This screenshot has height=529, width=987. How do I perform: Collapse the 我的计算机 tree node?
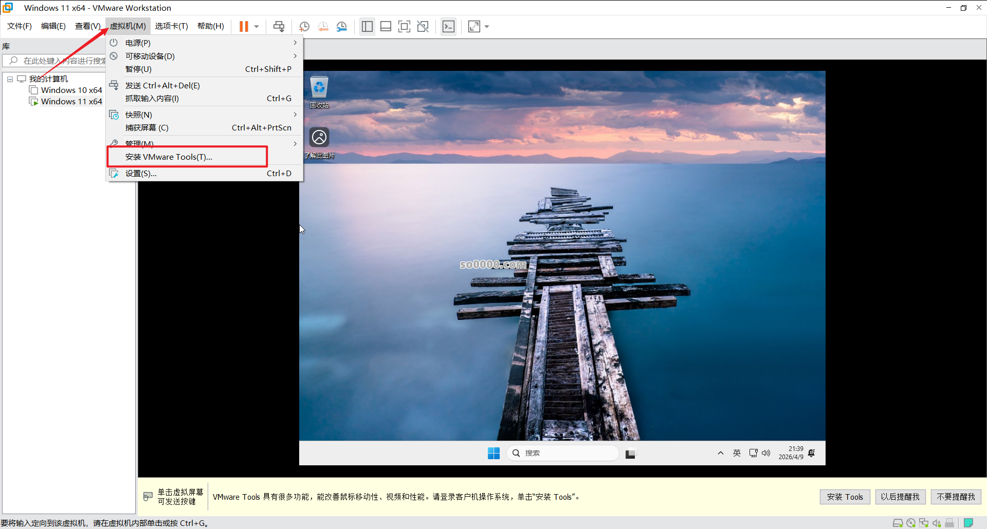click(x=9, y=79)
